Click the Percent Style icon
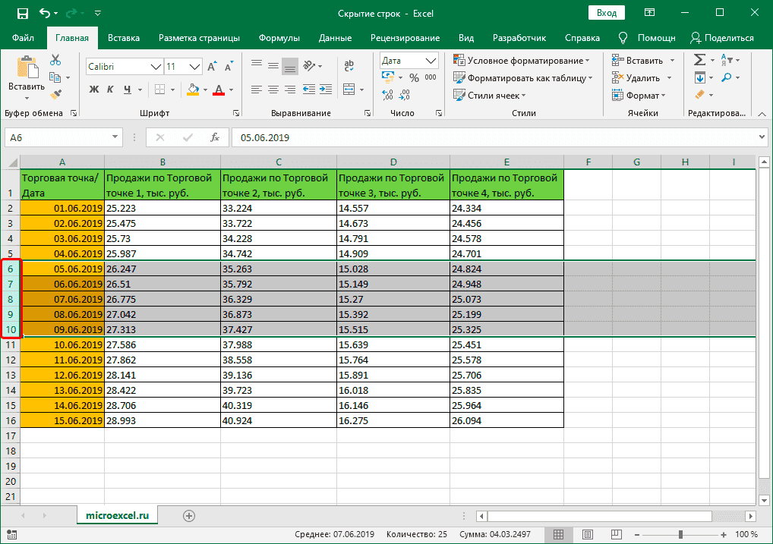This screenshot has width=773, height=544. coord(414,77)
